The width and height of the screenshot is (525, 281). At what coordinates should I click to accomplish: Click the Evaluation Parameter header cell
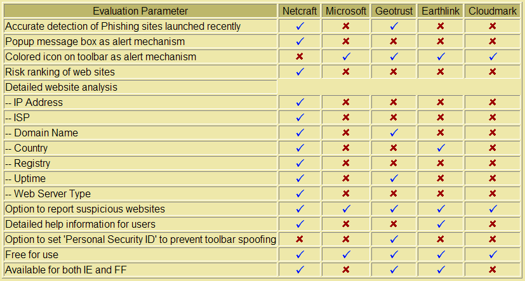tap(140, 11)
